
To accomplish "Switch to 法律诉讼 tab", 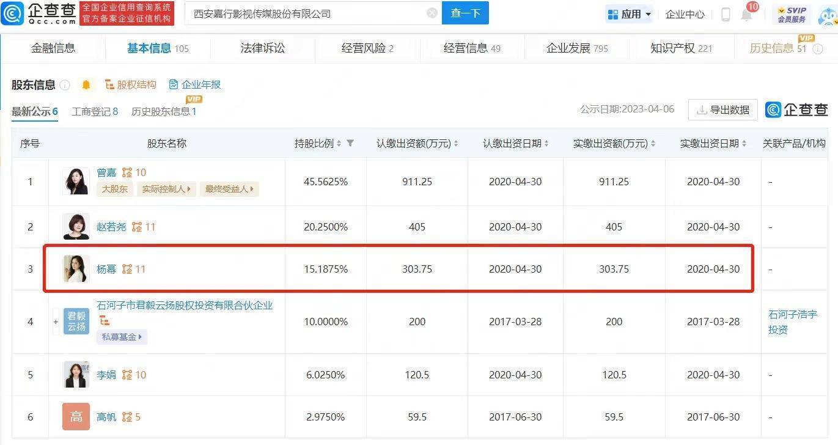I will [263, 48].
